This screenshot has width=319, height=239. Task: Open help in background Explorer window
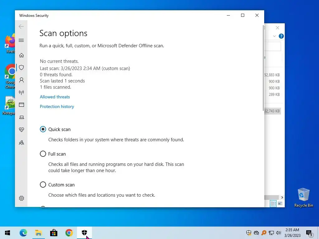281,36
